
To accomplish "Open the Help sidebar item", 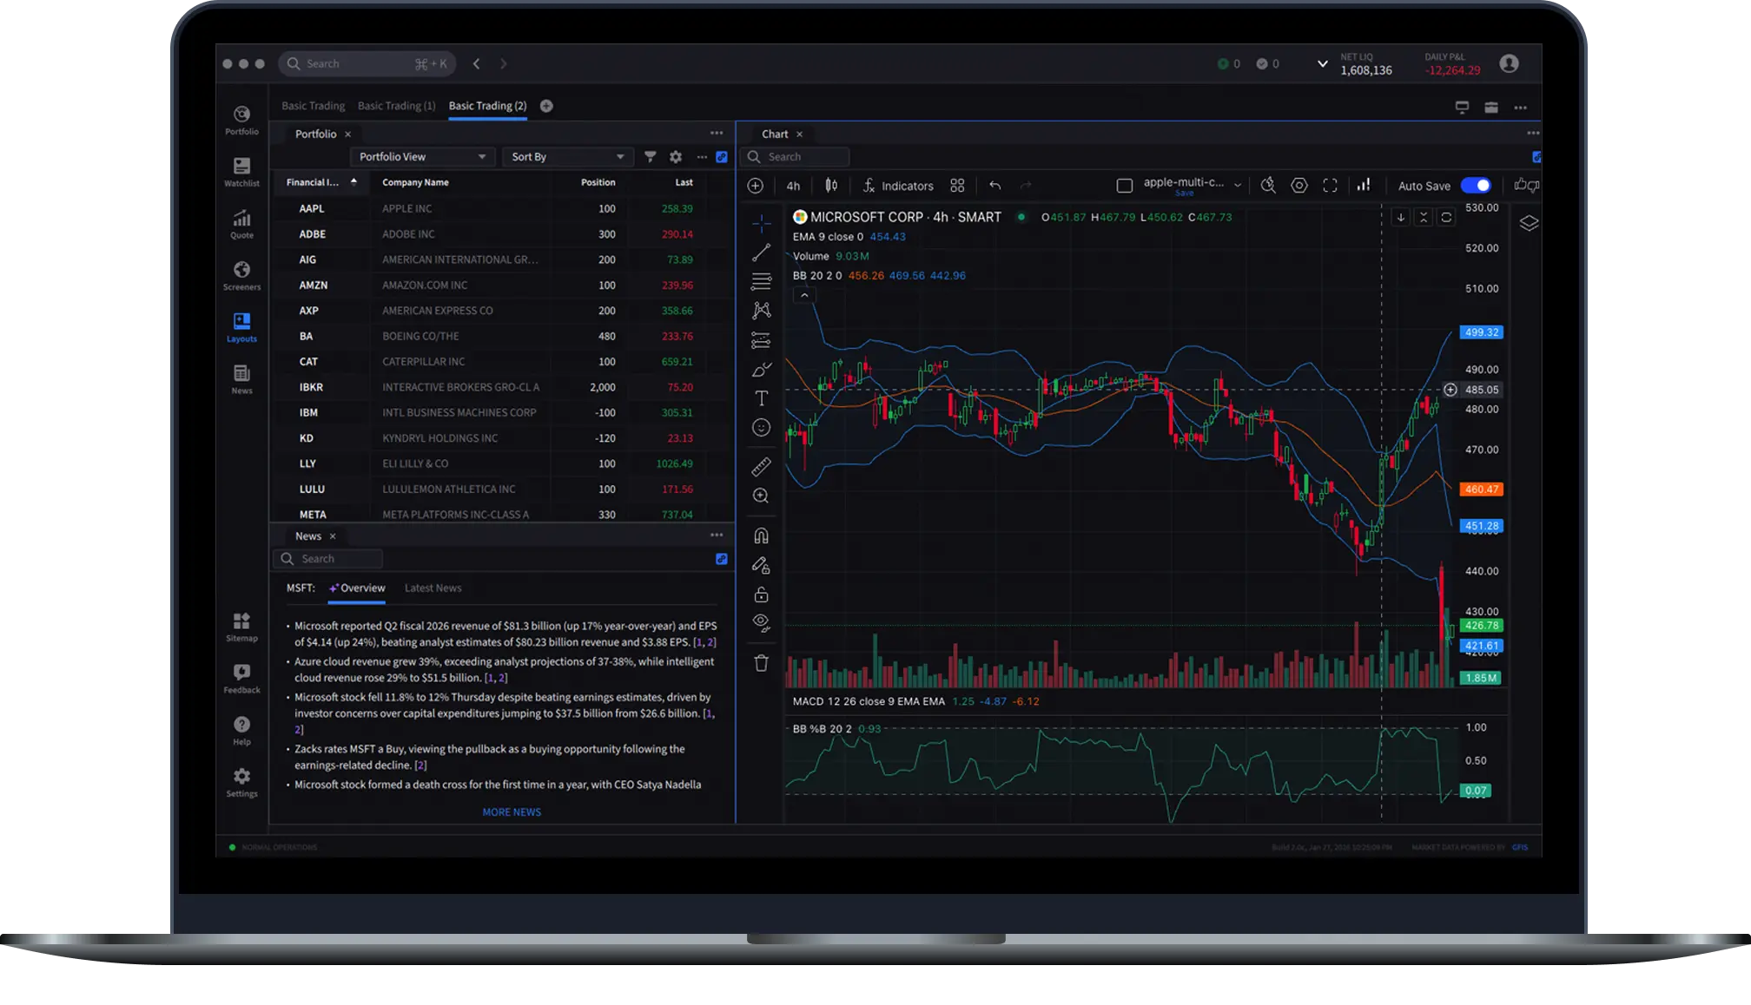I will [241, 731].
